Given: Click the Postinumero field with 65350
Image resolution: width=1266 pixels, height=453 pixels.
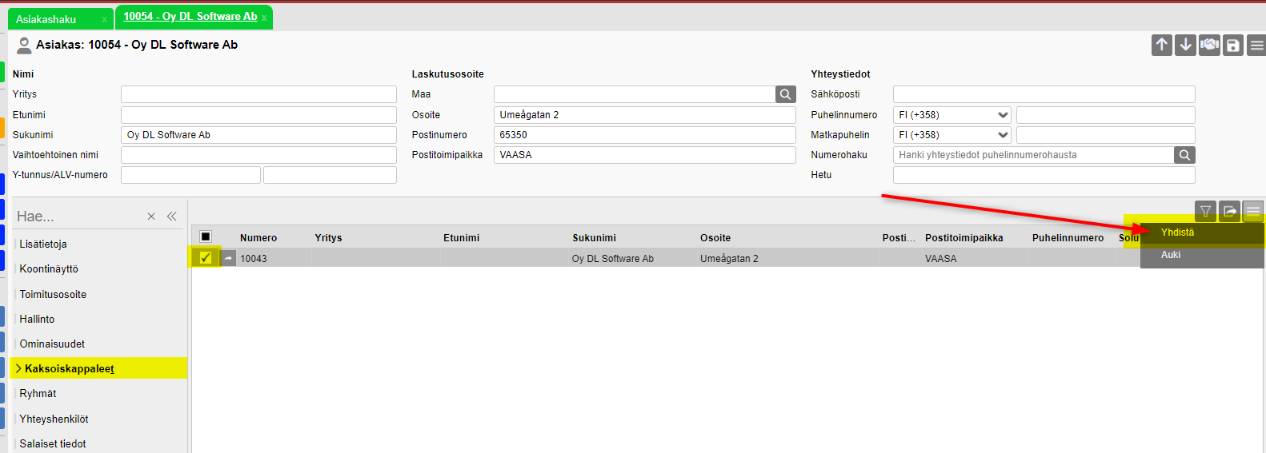Looking at the screenshot, I should (x=645, y=135).
